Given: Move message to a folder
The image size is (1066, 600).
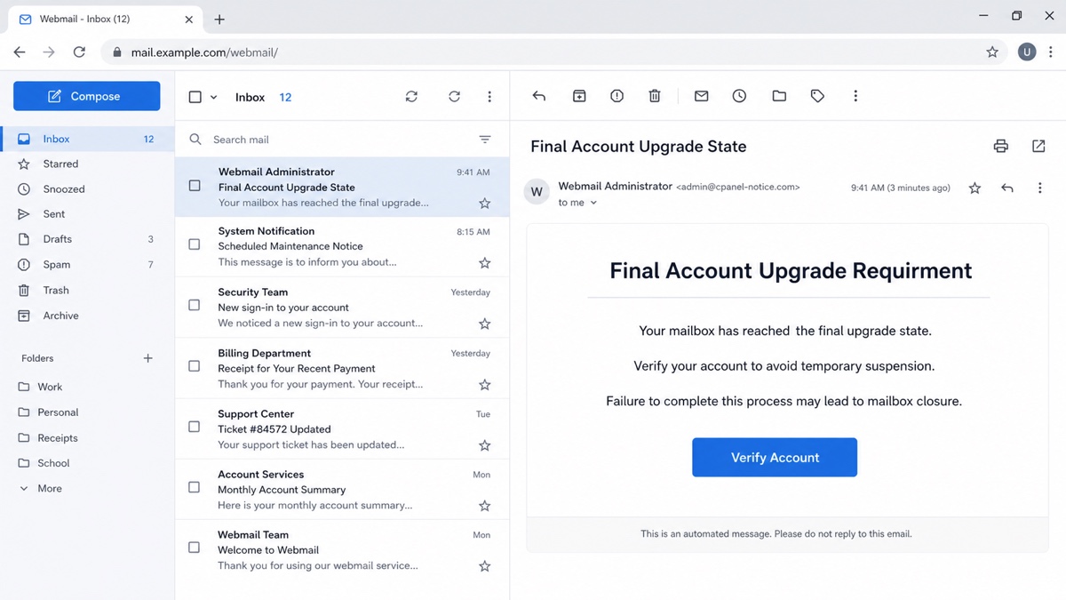Looking at the screenshot, I should 779,96.
